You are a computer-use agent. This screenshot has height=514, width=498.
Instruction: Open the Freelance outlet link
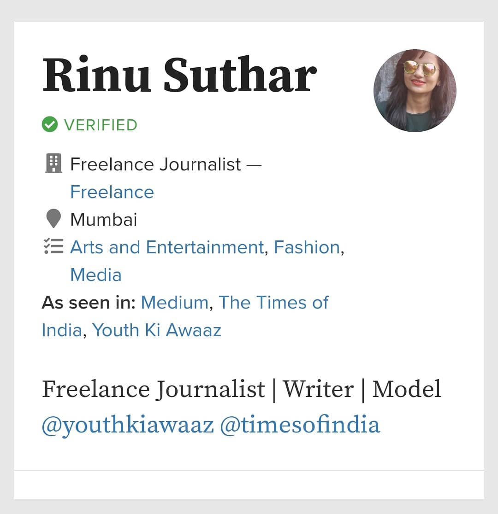(112, 192)
